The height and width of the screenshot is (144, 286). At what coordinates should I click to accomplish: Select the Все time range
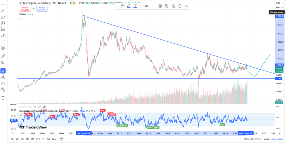point(54,139)
